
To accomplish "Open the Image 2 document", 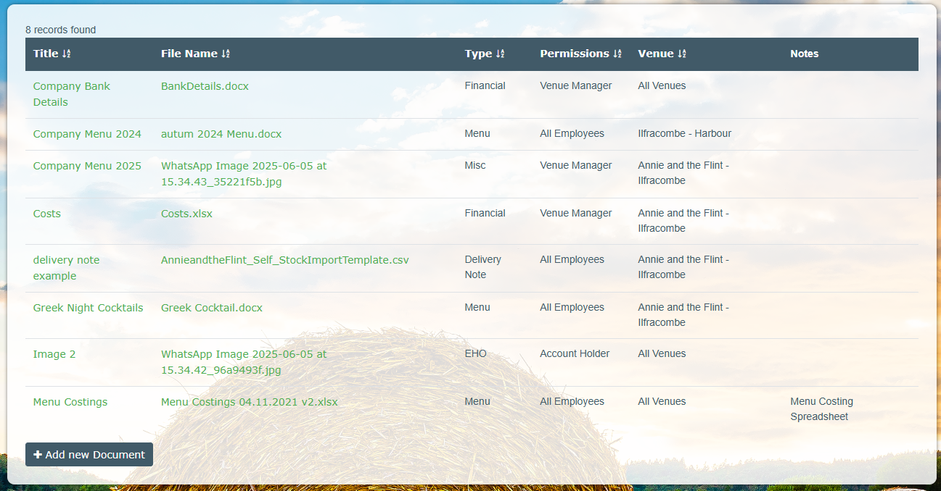I will [54, 354].
